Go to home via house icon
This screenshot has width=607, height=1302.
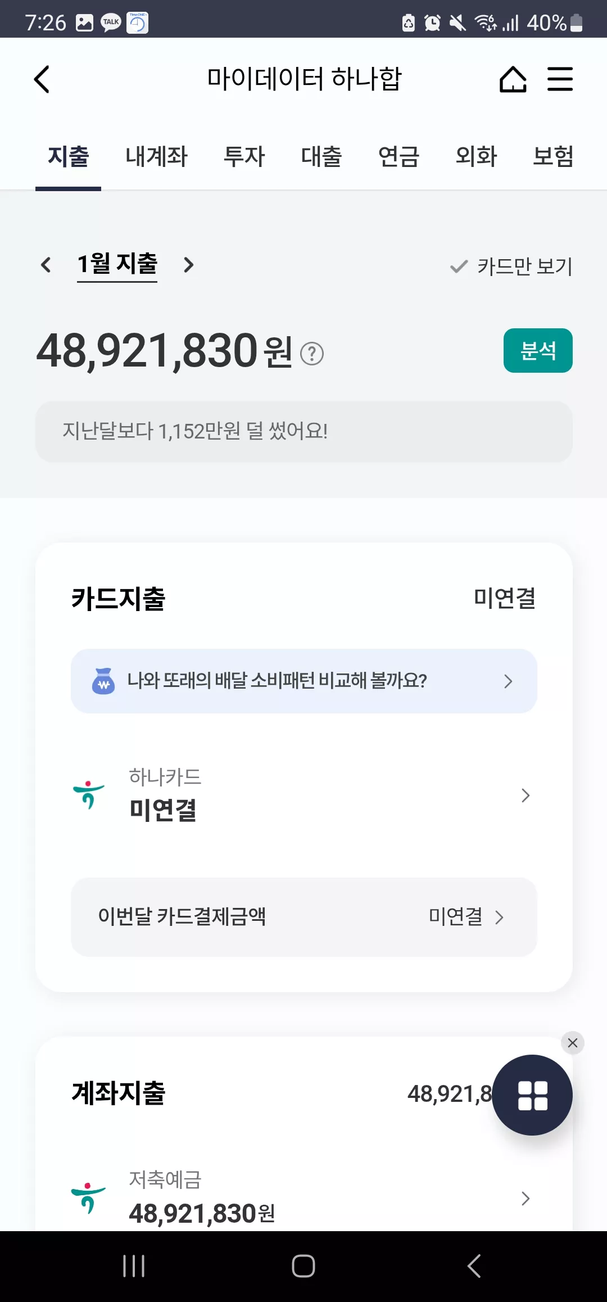tap(513, 79)
